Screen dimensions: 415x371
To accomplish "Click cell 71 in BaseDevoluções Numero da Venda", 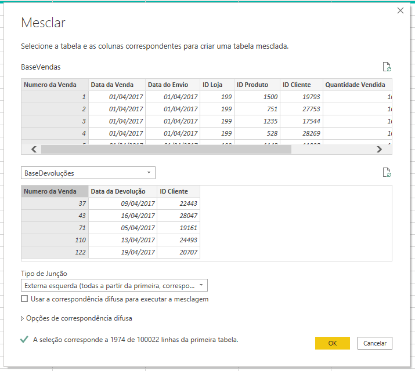I will click(55, 228).
